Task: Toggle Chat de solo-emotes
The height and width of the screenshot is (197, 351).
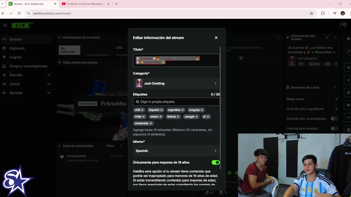Action: point(334,129)
